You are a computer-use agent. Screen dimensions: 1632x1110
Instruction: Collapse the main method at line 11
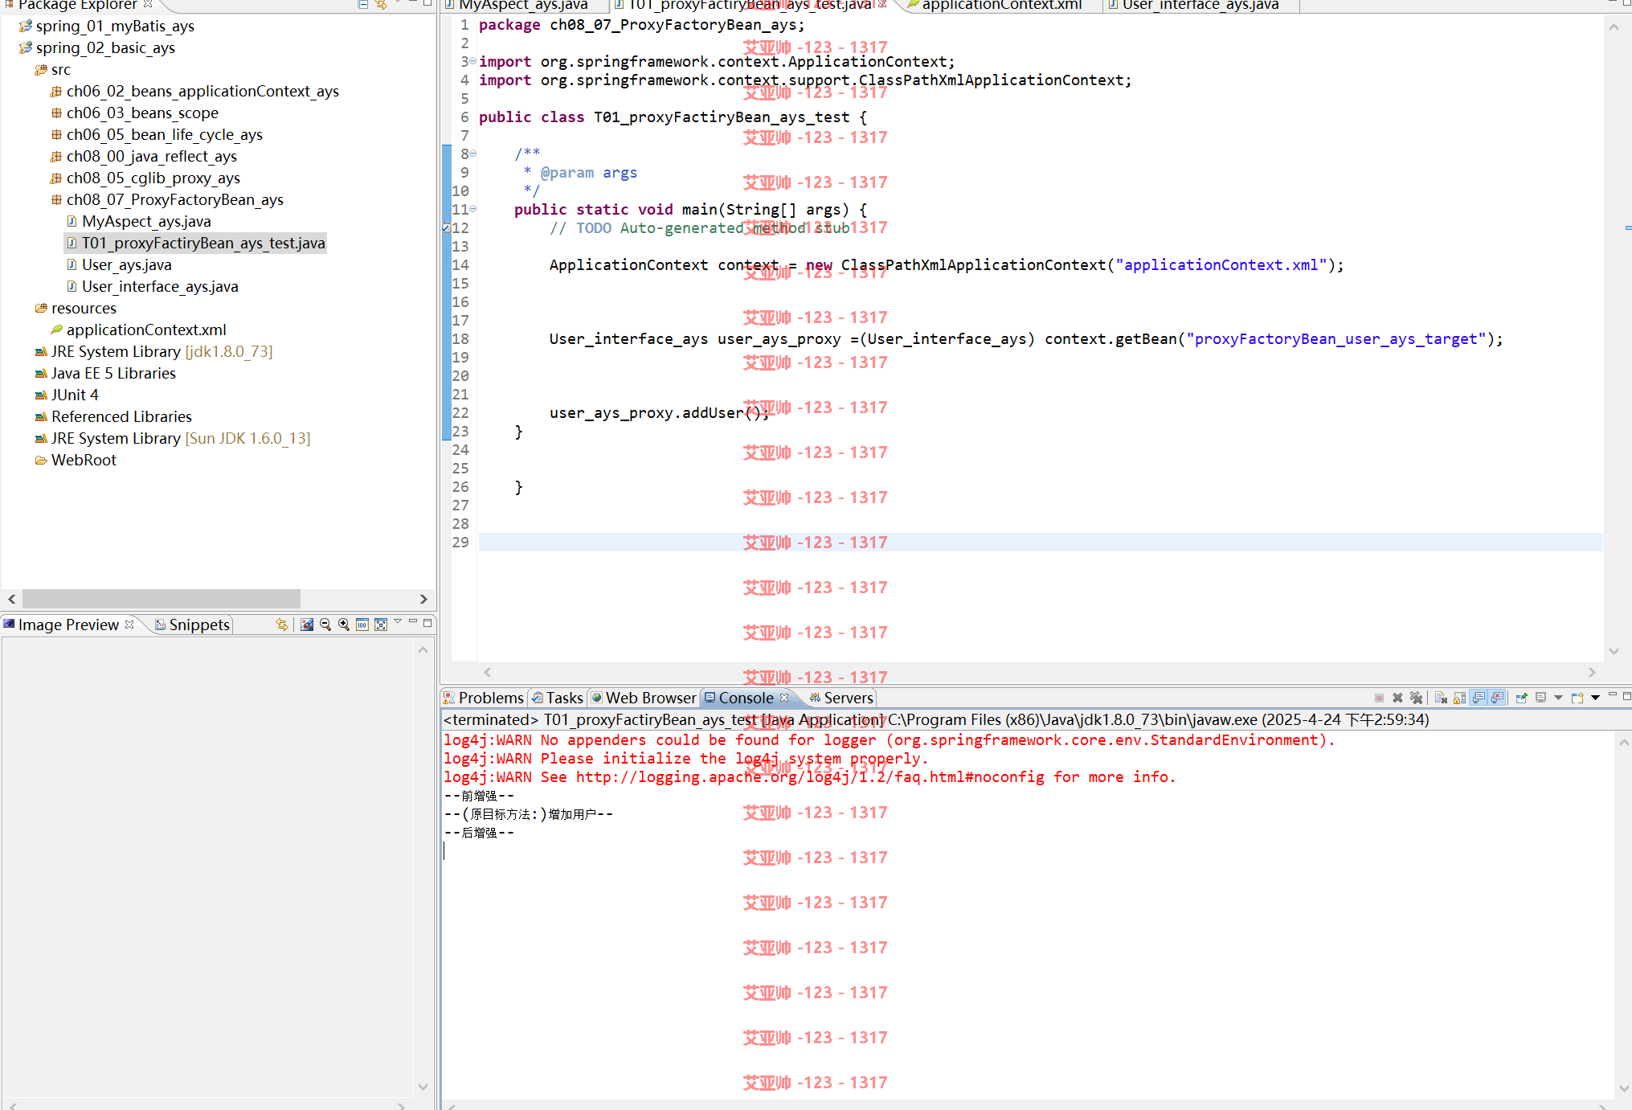(473, 209)
